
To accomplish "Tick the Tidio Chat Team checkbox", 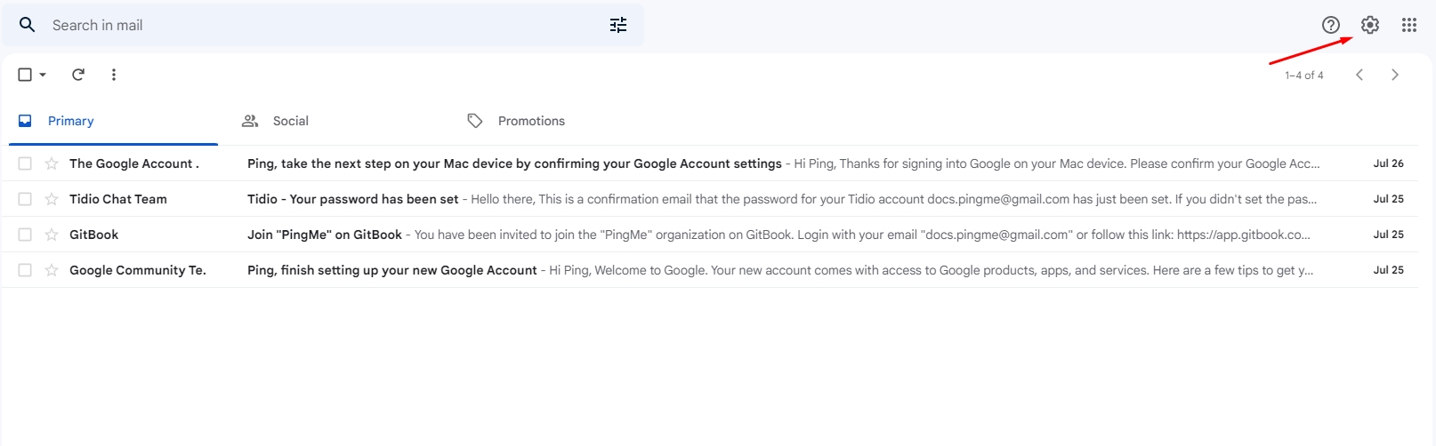I will [25, 199].
